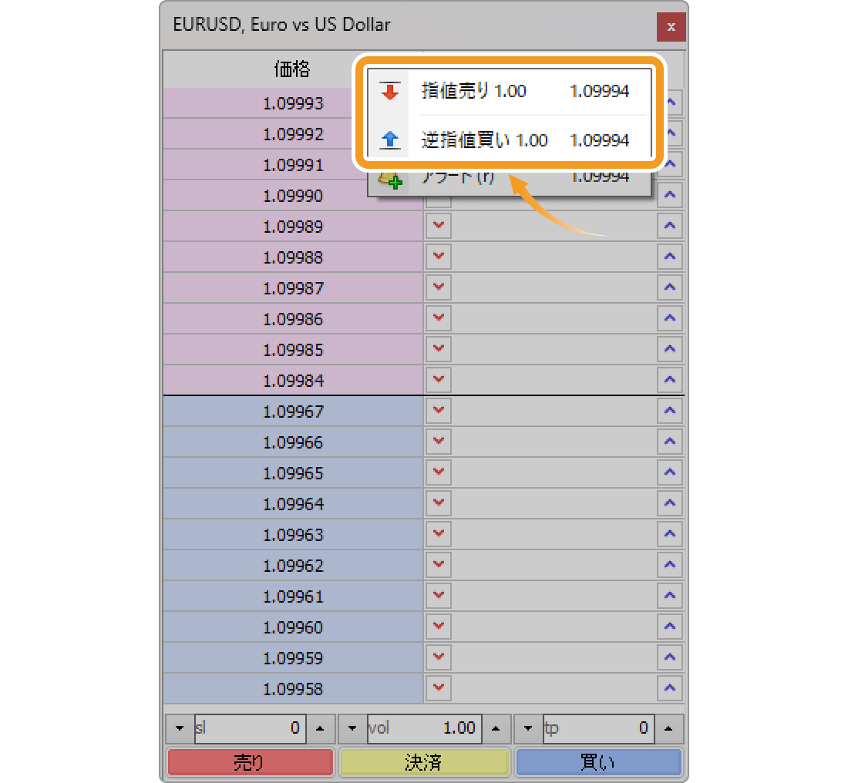Click red sell arrow on the 1.09960 row
The height and width of the screenshot is (783, 848).
[x=438, y=627]
